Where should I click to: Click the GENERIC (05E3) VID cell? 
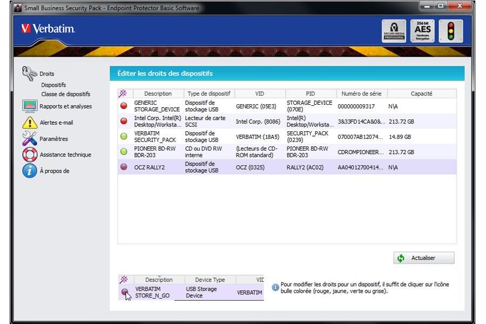point(256,106)
